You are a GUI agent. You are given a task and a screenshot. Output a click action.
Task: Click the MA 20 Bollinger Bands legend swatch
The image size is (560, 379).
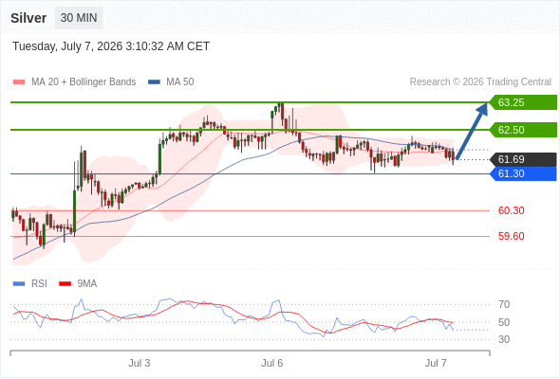click(19, 82)
